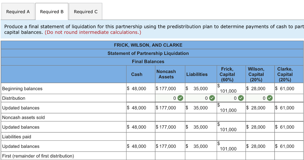Screen dimensions: 304x160
Task: Click green checkmark in Distribution Wilson Capital cell
Action: tap(270, 98)
